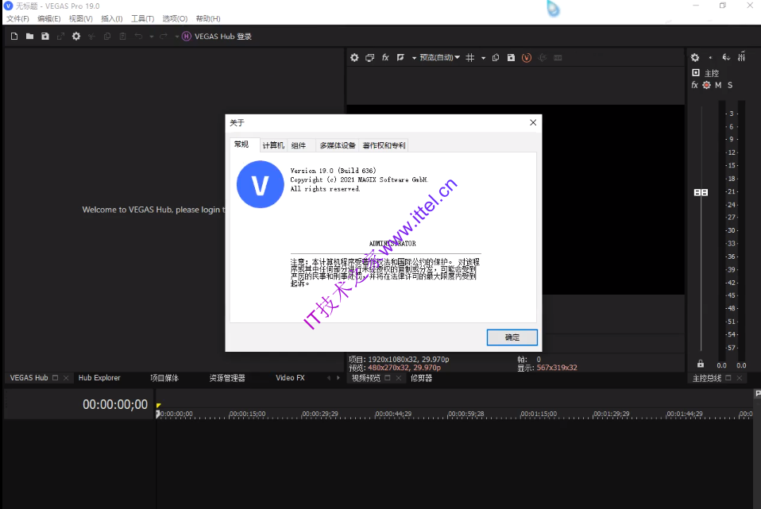The image size is (761, 509).
Task: Click the red automation settings gear in master bus
Action: (x=707, y=86)
